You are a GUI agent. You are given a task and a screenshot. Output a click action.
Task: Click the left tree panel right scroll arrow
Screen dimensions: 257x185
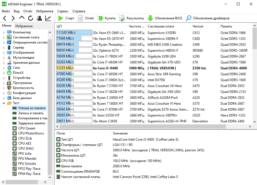[x=45, y=182]
